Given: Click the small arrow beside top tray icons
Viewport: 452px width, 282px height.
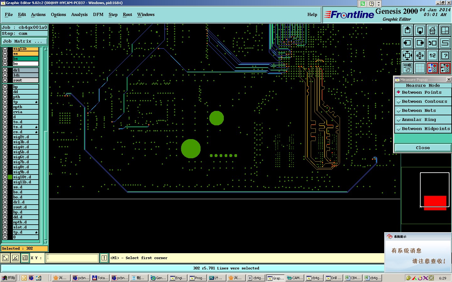Looking at the screenshot, I should coord(379,3).
